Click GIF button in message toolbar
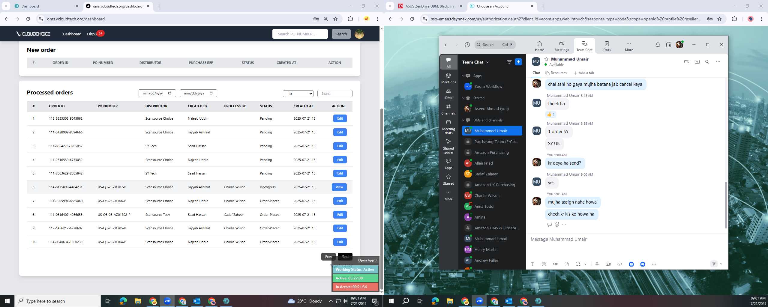The width and height of the screenshot is (768, 307). (x=555, y=264)
